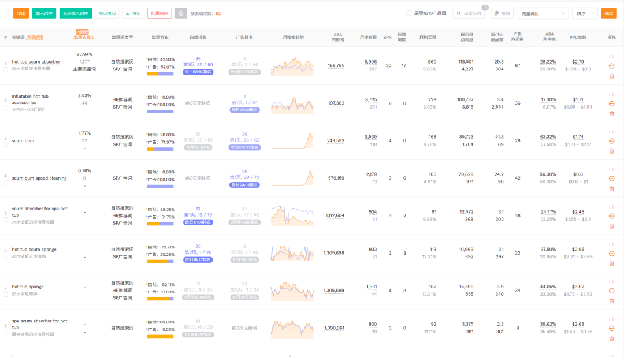
Task: Click trash icon for scum bum speed cleaning
Action: pos(611,188)
